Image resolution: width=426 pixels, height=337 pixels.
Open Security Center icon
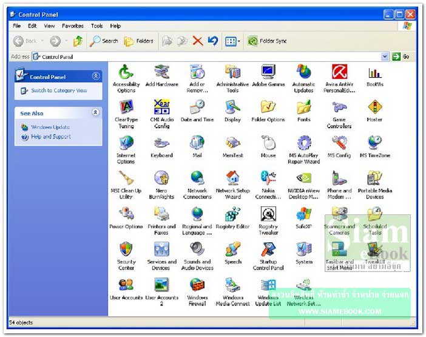(126, 249)
